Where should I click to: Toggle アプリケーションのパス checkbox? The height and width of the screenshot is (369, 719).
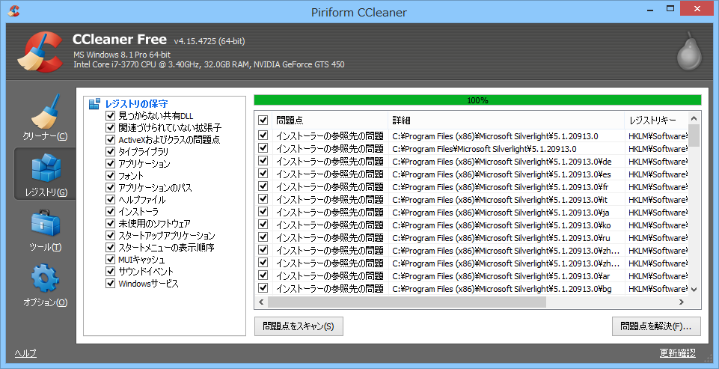click(110, 187)
